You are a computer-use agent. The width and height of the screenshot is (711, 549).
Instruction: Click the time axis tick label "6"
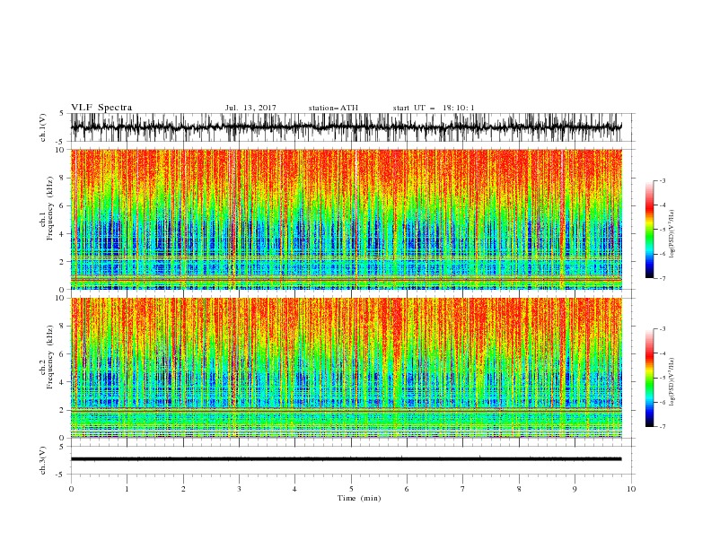(x=407, y=489)
